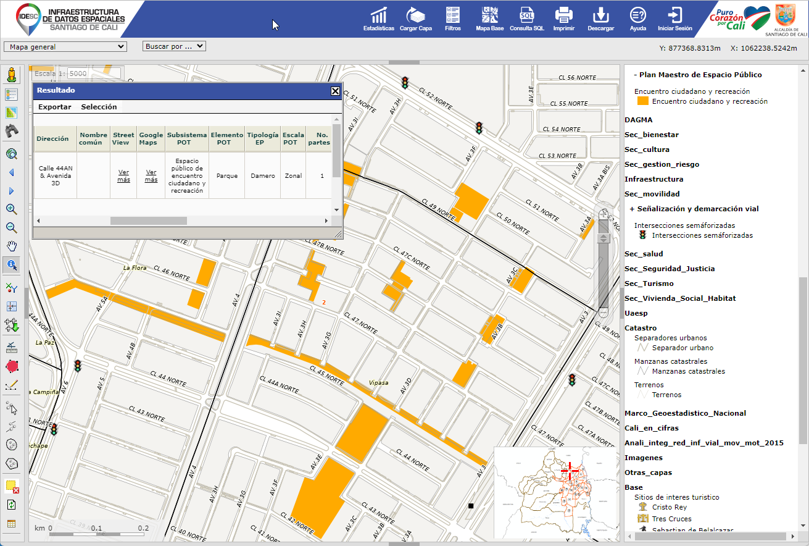Click the refresh map icon

11,505
